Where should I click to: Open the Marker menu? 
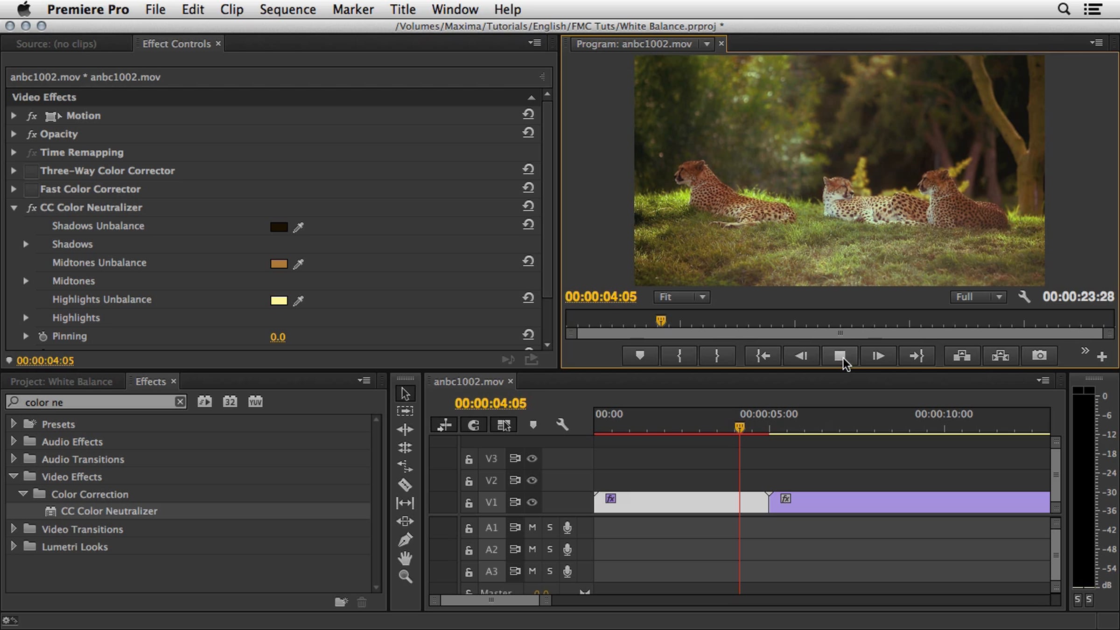353,9
